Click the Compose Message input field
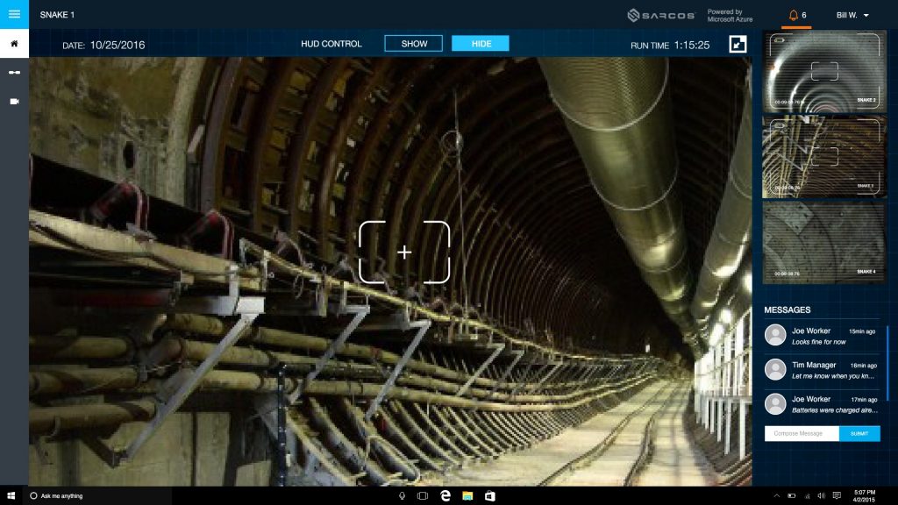 click(x=802, y=433)
